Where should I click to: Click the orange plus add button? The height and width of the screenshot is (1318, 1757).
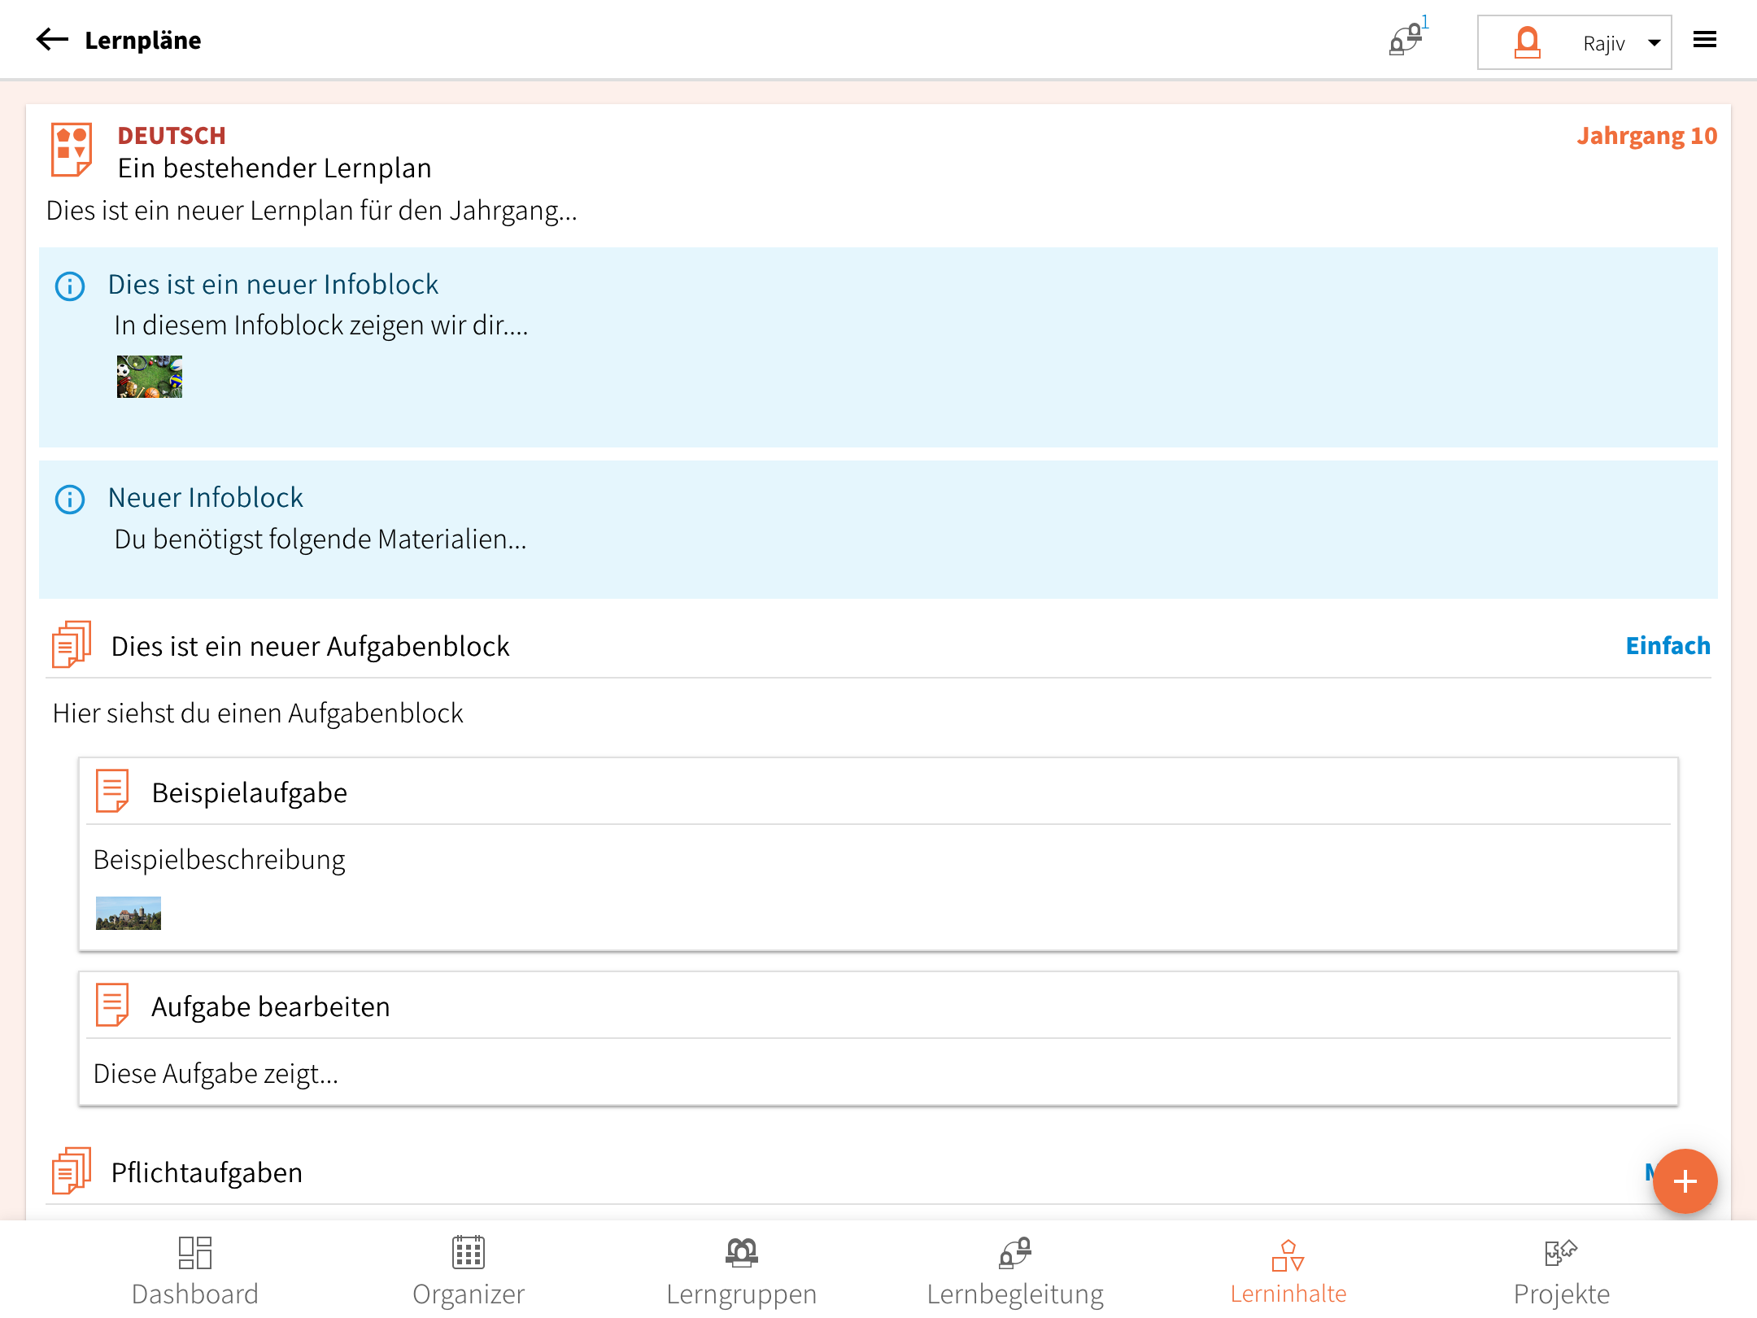1684,1181
